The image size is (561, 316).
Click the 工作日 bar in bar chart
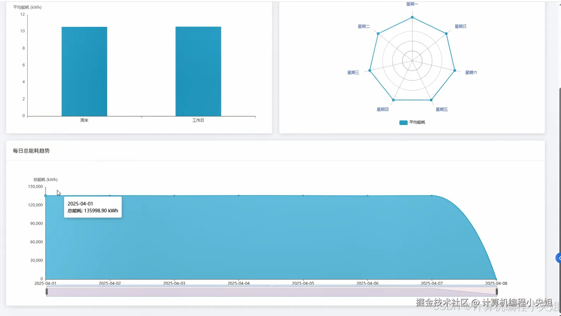click(198, 71)
